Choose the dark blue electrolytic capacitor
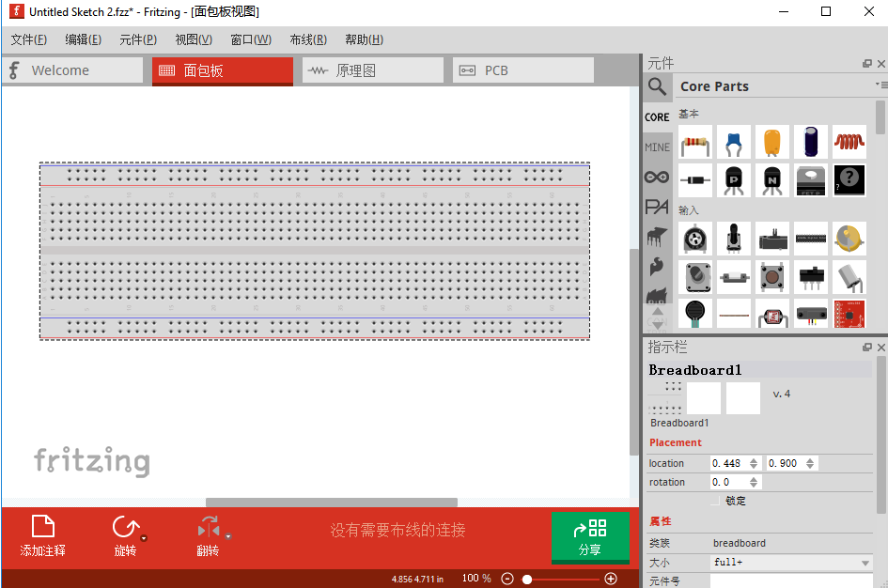Image resolution: width=888 pixels, height=588 pixels. click(810, 142)
